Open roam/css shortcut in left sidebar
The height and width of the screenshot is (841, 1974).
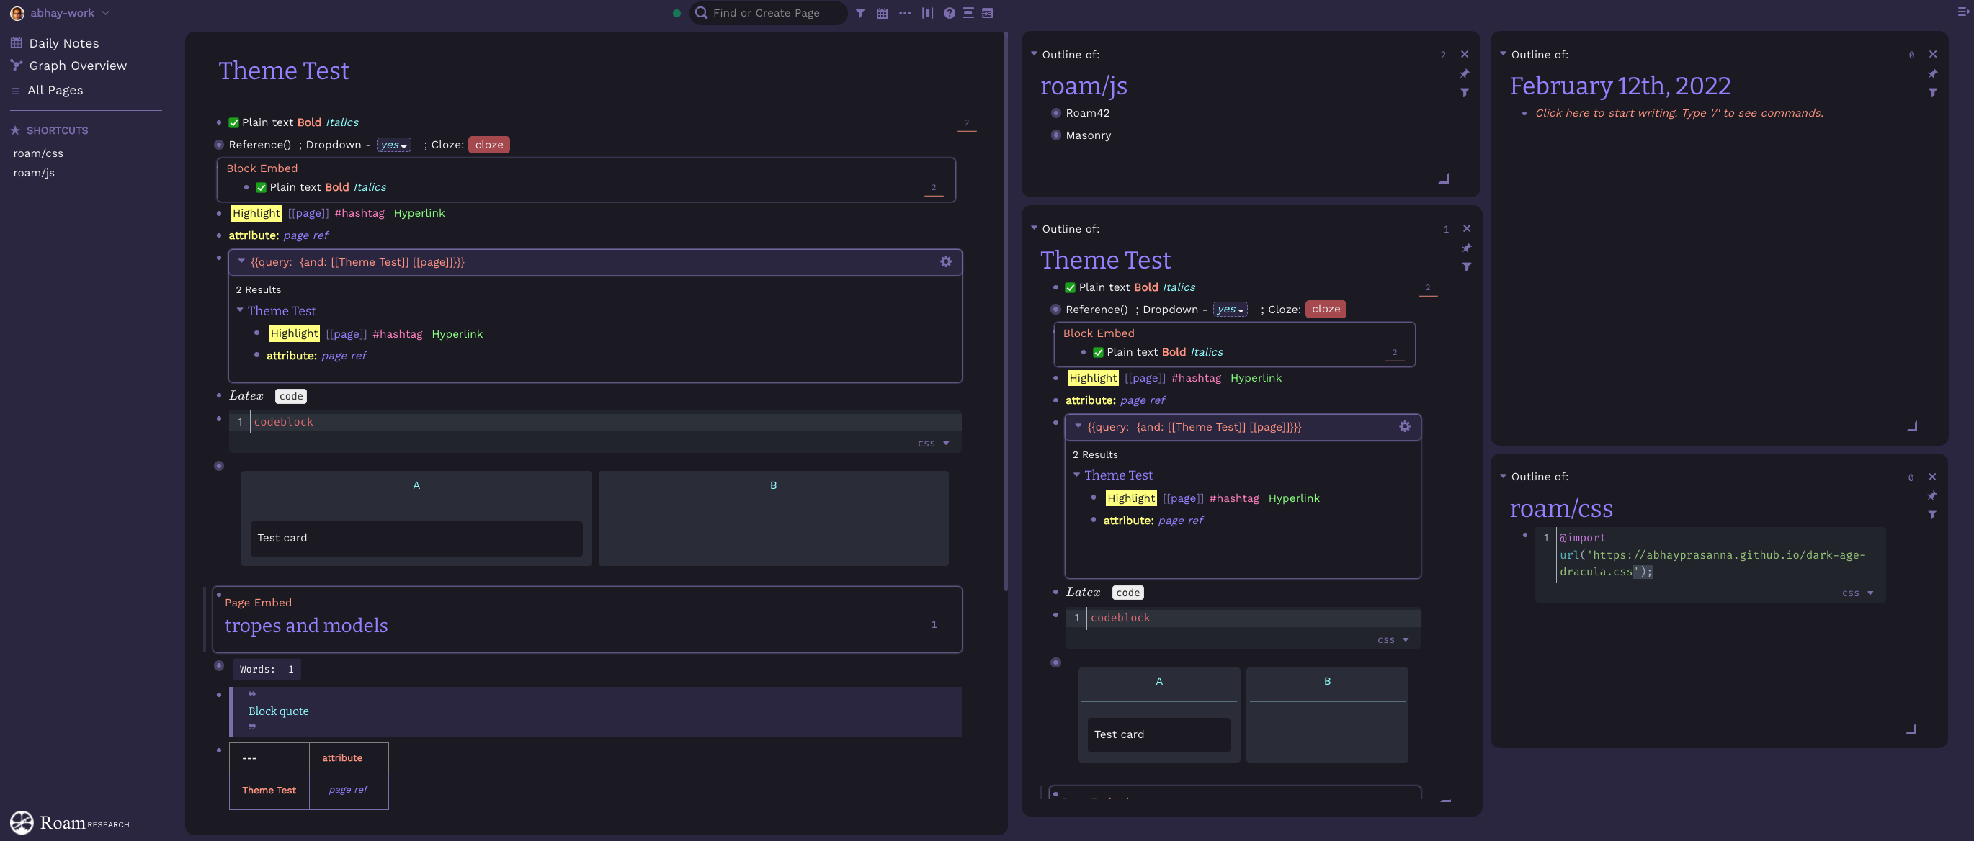[x=38, y=153]
